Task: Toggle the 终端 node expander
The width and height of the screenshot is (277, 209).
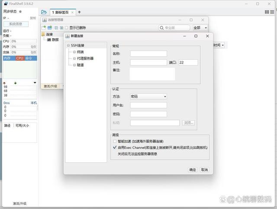Action: coord(74,52)
